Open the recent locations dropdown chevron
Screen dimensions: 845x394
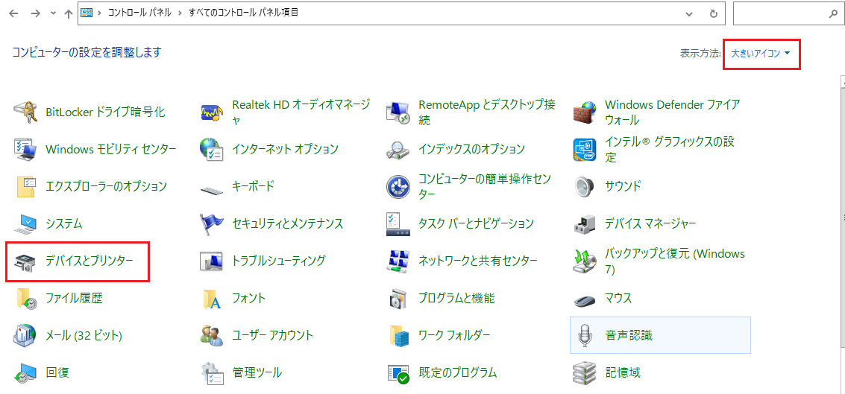click(x=54, y=14)
